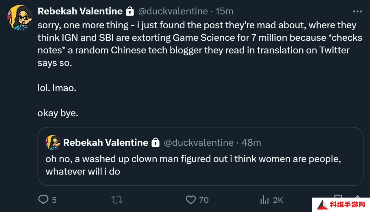Open the 70 likes count

pos(204,200)
